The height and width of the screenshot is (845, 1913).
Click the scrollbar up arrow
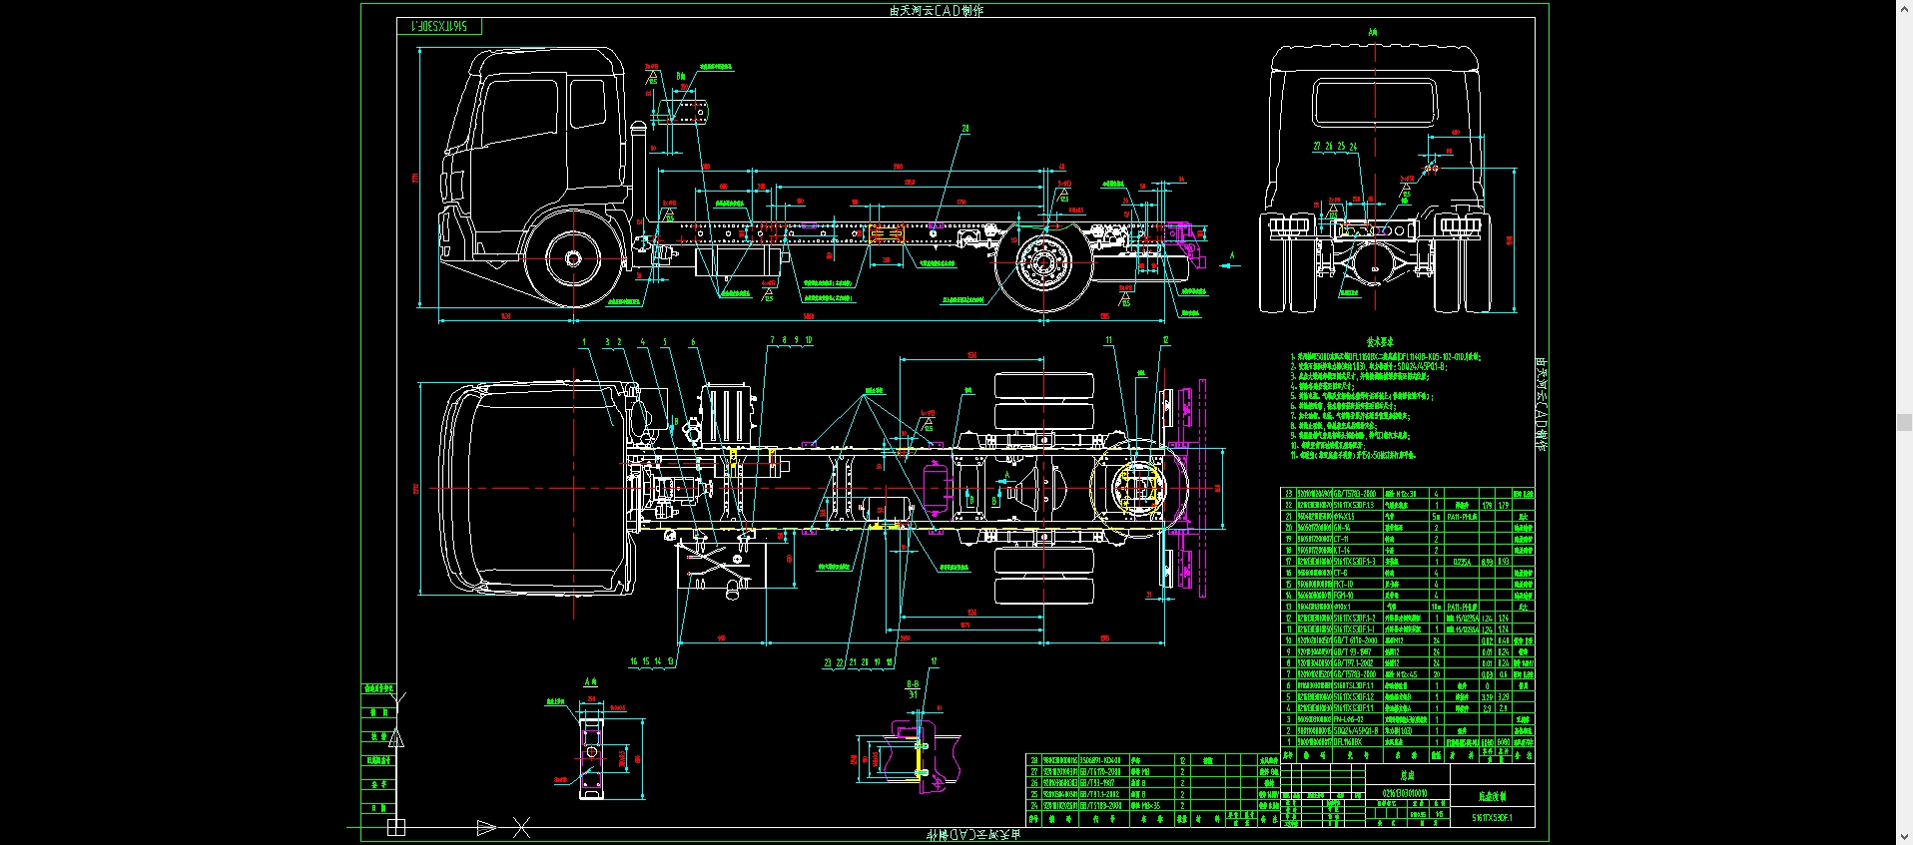pos(1904,8)
